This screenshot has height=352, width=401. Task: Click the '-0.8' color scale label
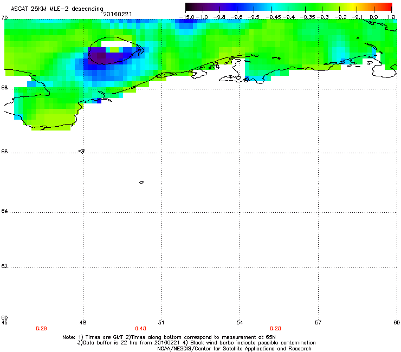[x=219, y=17]
